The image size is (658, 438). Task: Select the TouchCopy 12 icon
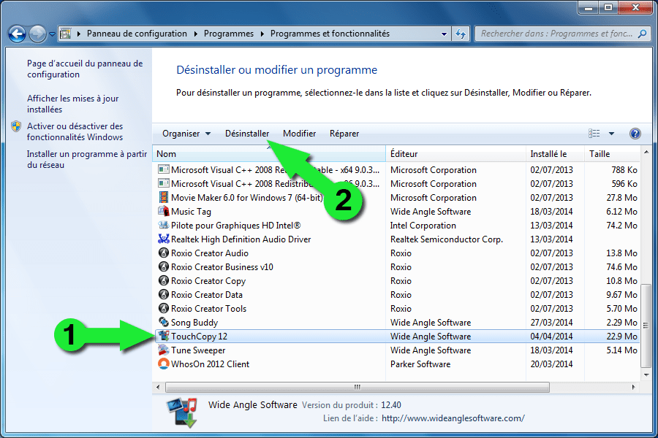coord(163,336)
